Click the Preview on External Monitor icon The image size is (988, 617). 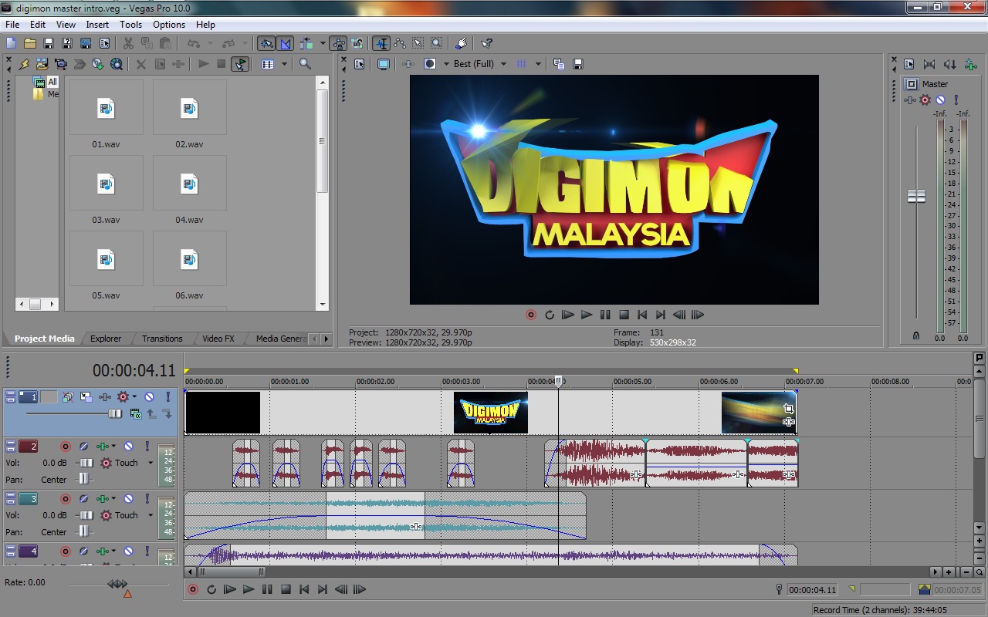pos(383,64)
